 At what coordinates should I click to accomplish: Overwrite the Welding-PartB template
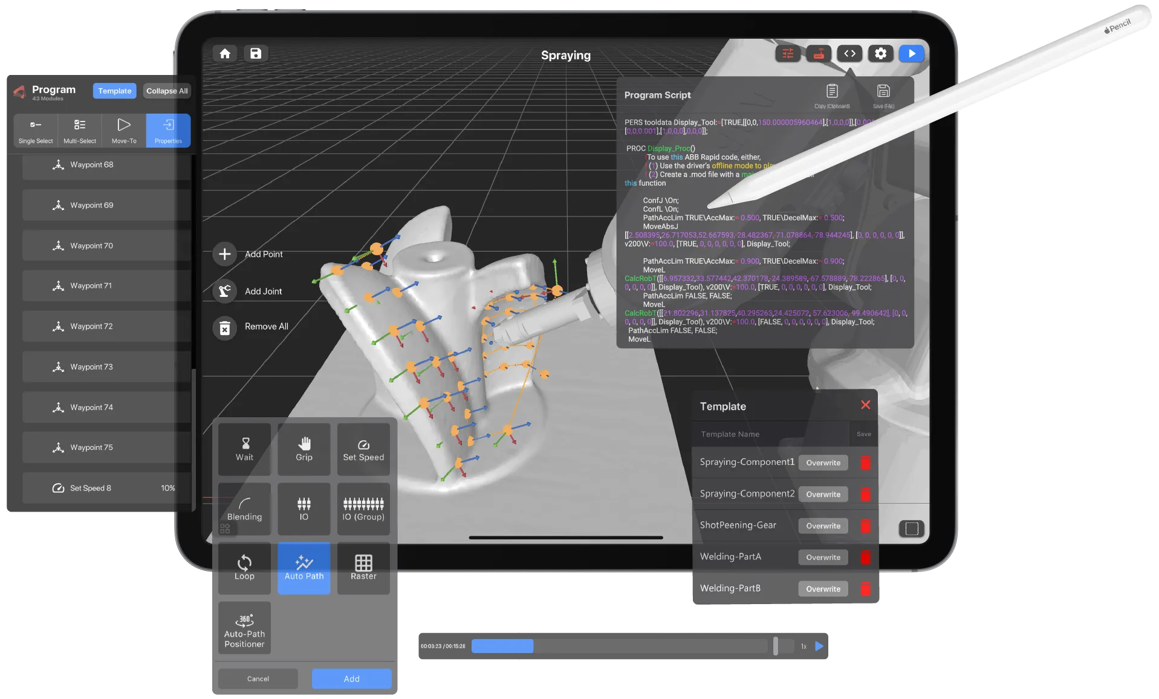coord(823,588)
